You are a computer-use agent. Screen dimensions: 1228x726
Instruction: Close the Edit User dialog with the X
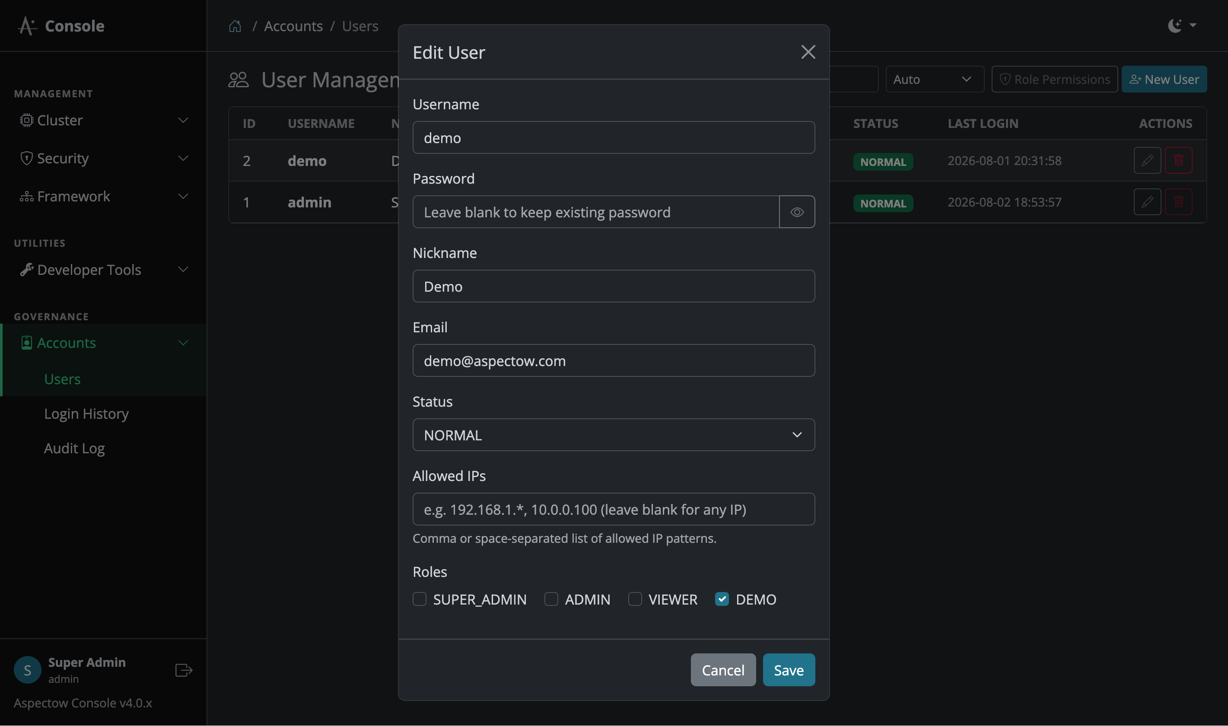coord(808,52)
